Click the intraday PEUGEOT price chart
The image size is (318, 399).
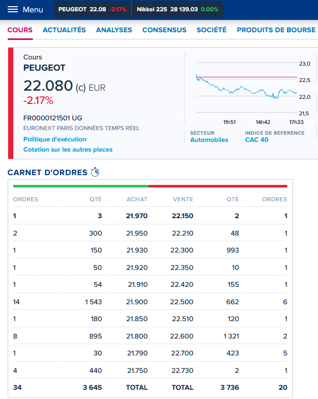(x=246, y=88)
